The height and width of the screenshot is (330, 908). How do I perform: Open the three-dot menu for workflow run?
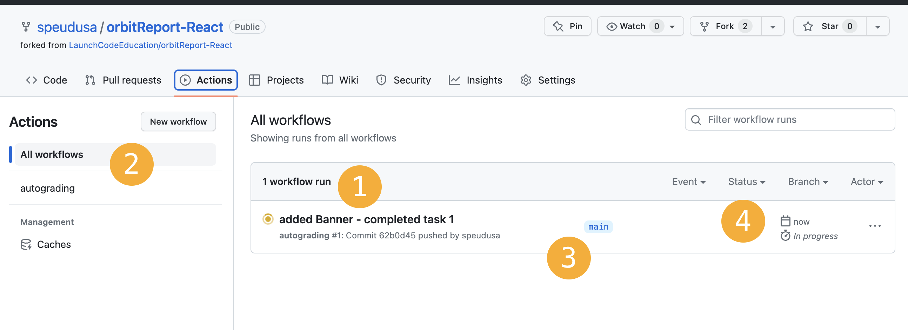(875, 226)
